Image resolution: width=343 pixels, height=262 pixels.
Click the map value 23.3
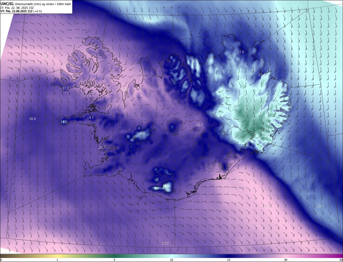[165, 243]
